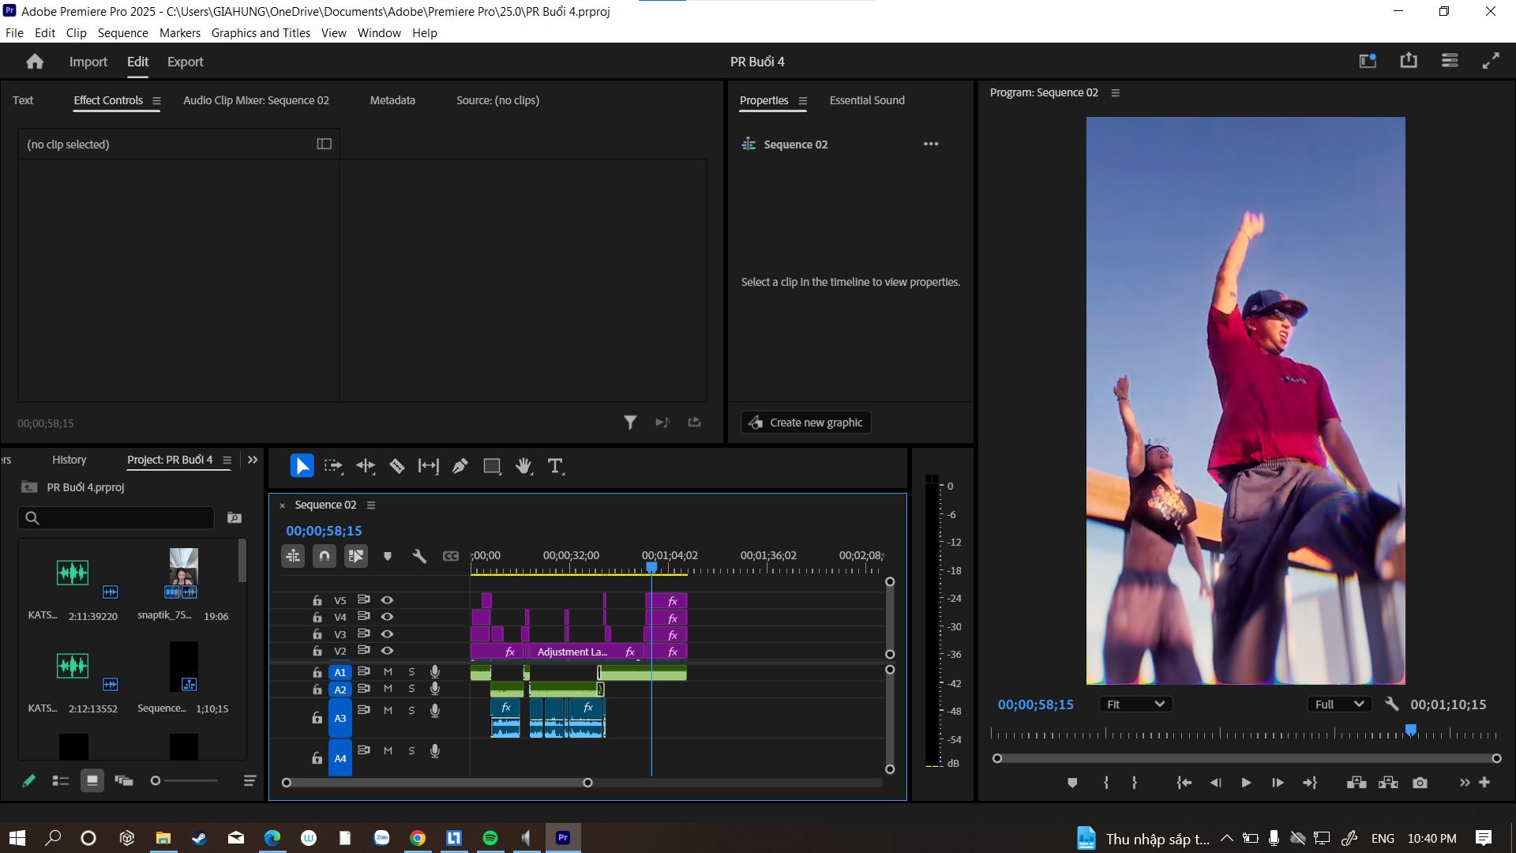Viewport: 1516px width, 853px height.
Task: Select the Slip tool
Action: [x=428, y=466]
